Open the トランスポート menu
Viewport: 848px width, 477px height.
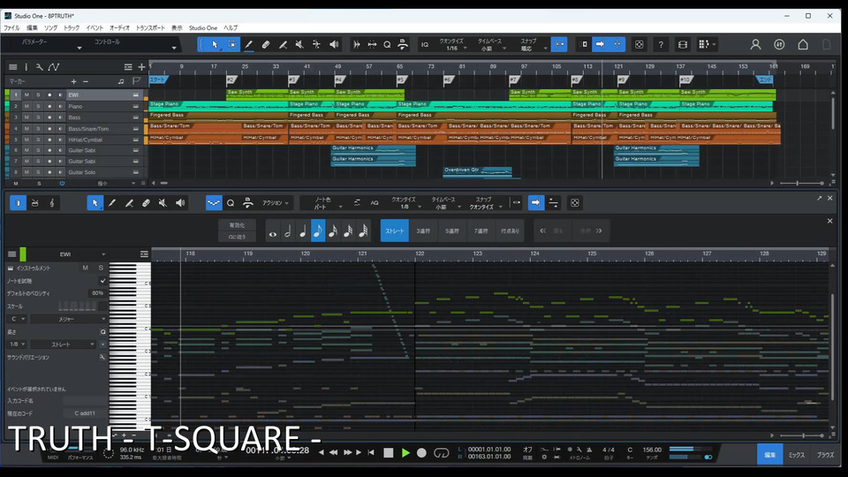149,28
